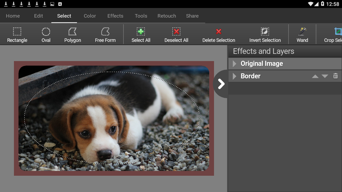Switch to the Effects tab
The width and height of the screenshot is (342, 192).
pyautogui.click(x=115, y=16)
